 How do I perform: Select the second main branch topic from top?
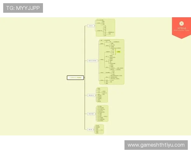coord(92,60)
